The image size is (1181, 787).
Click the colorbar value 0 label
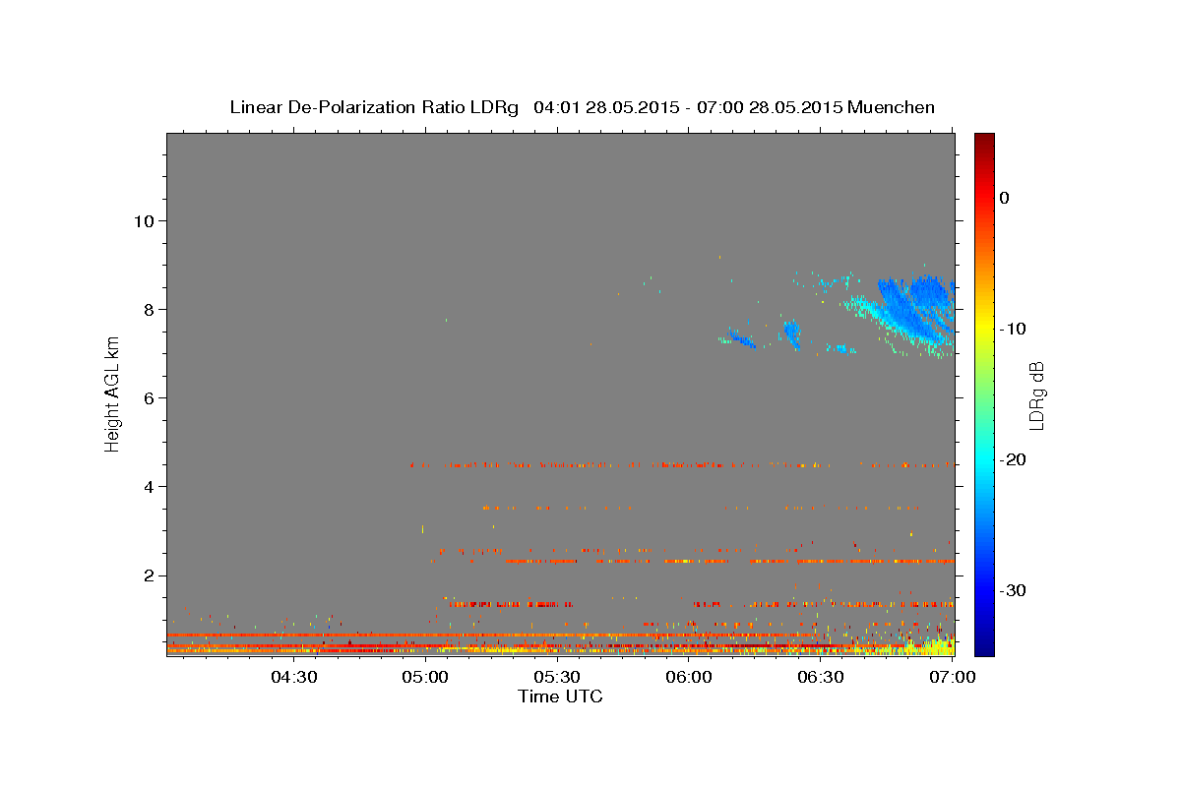click(x=1004, y=198)
